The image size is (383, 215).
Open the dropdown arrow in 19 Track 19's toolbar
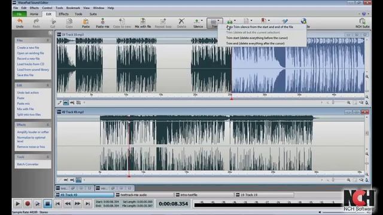[x=84, y=103]
